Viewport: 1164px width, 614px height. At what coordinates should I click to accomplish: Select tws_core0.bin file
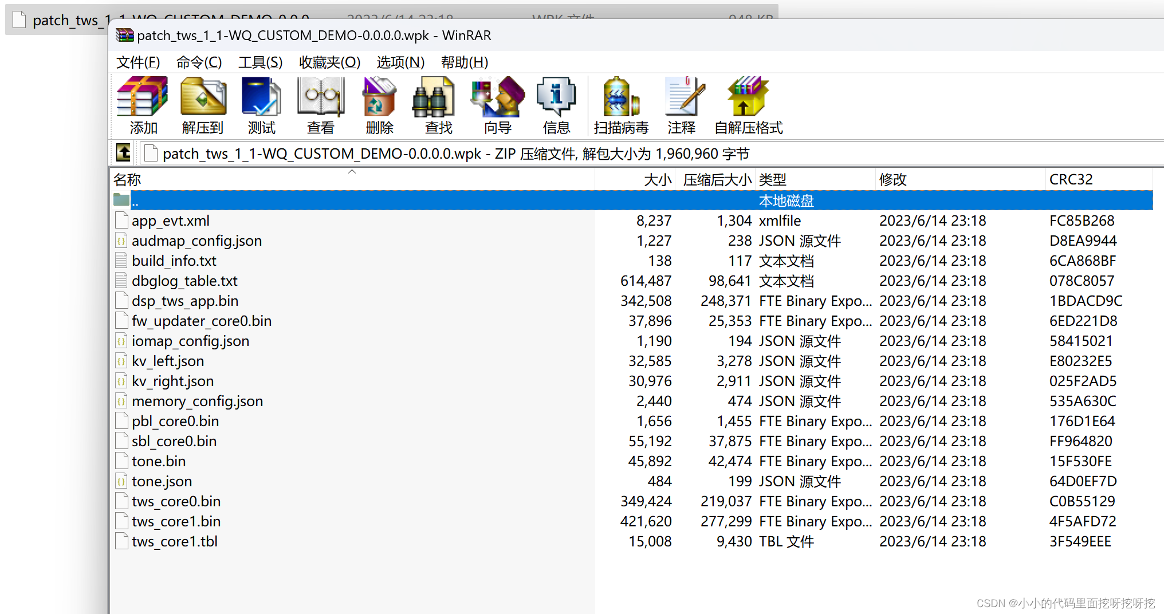(x=176, y=501)
